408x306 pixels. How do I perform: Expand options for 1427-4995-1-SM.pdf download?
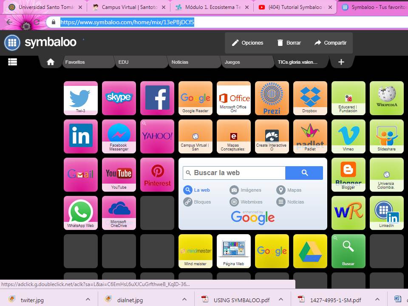tap(377, 300)
